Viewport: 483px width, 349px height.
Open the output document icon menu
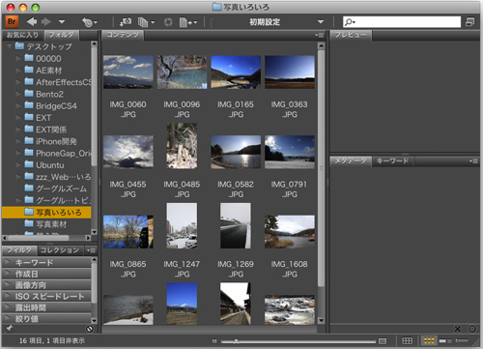point(188,22)
